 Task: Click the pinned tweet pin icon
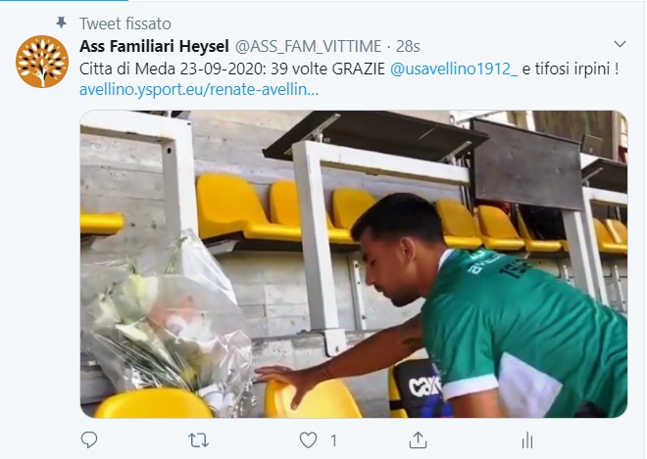pyautogui.click(x=62, y=23)
